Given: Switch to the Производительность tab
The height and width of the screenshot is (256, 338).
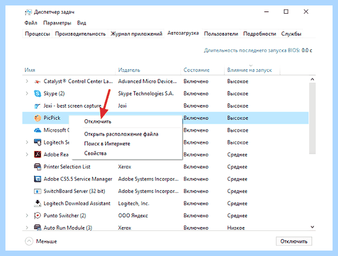Looking at the screenshot, I should [x=80, y=34].
